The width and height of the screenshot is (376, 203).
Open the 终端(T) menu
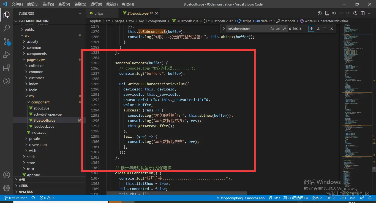click(112, 4)
